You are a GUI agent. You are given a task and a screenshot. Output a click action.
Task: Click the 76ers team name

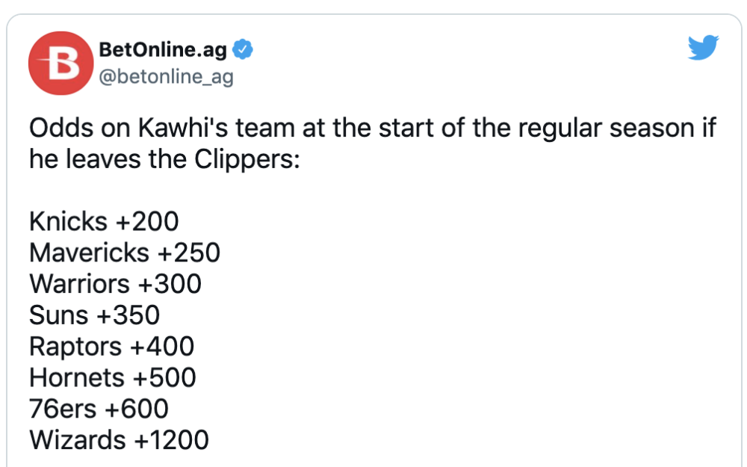click(x=63, y=409)
